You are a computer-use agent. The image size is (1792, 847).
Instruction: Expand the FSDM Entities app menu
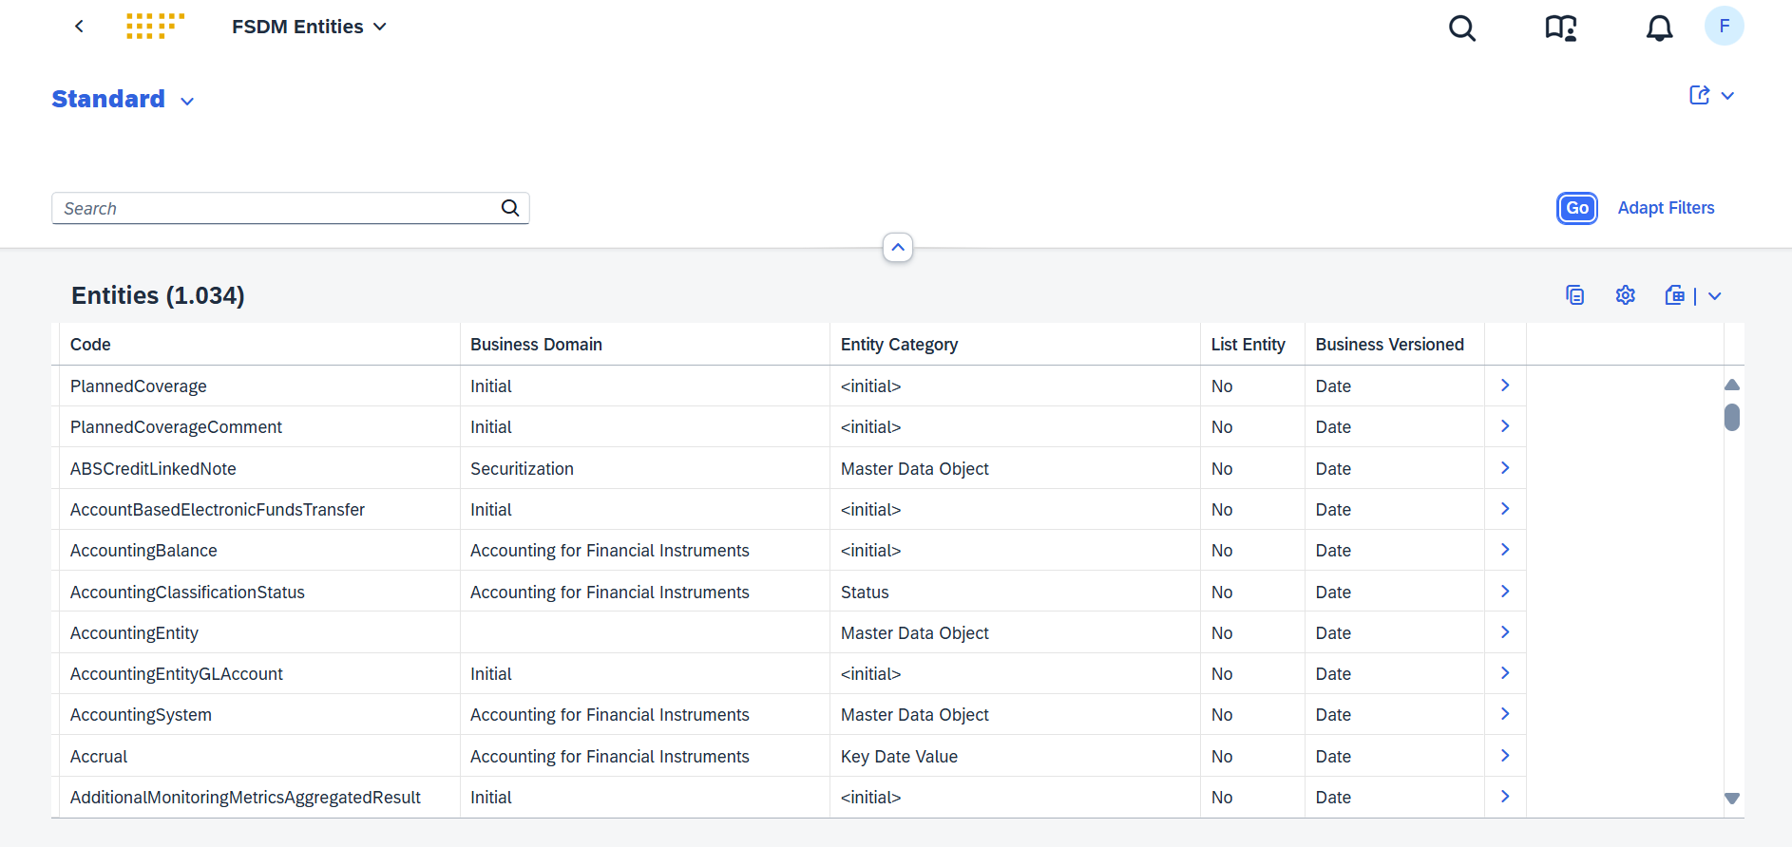(x=310, y=27)
